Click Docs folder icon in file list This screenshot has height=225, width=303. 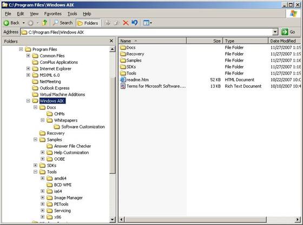pyautogui.click(x=123, y=48)
